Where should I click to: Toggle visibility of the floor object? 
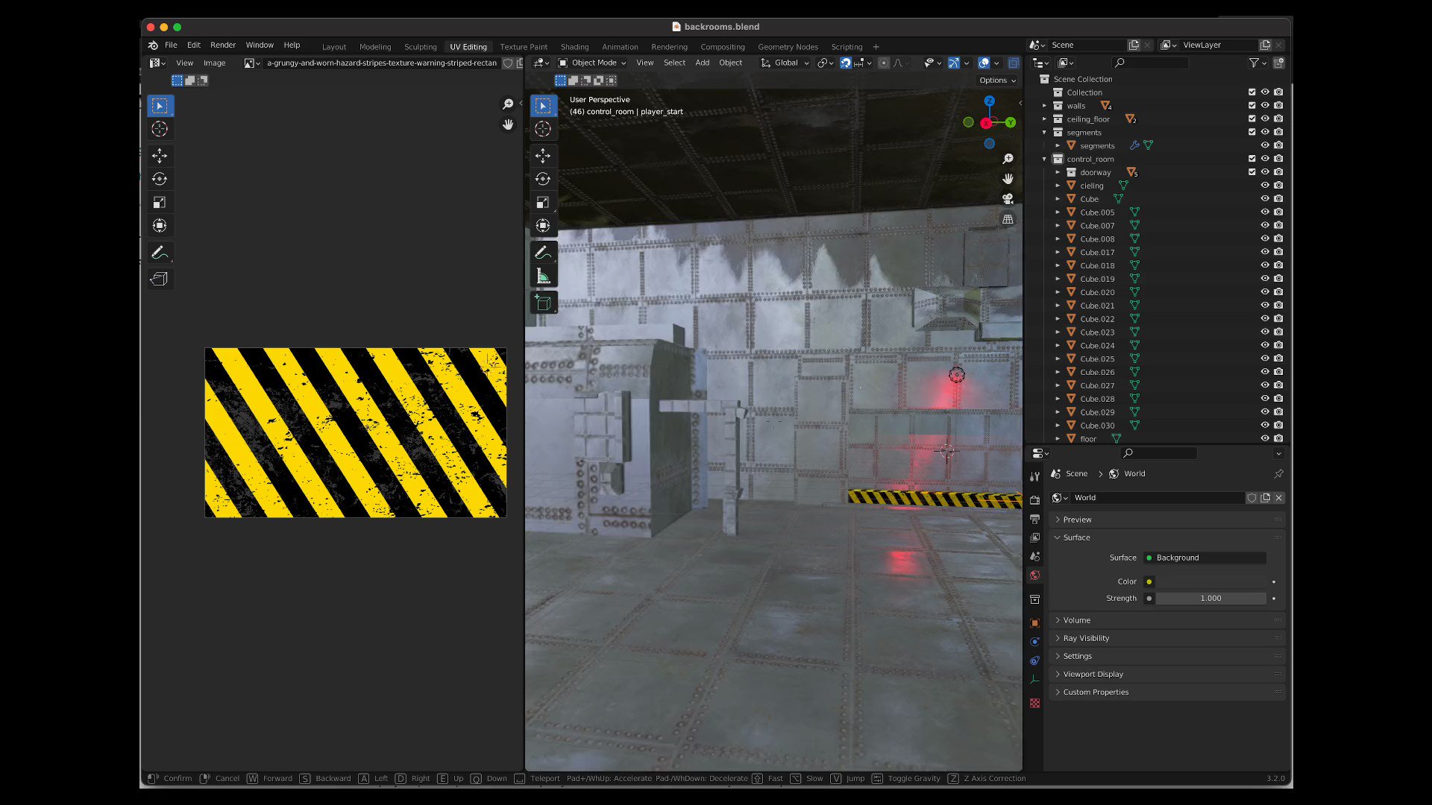(x=1265, y=439)
